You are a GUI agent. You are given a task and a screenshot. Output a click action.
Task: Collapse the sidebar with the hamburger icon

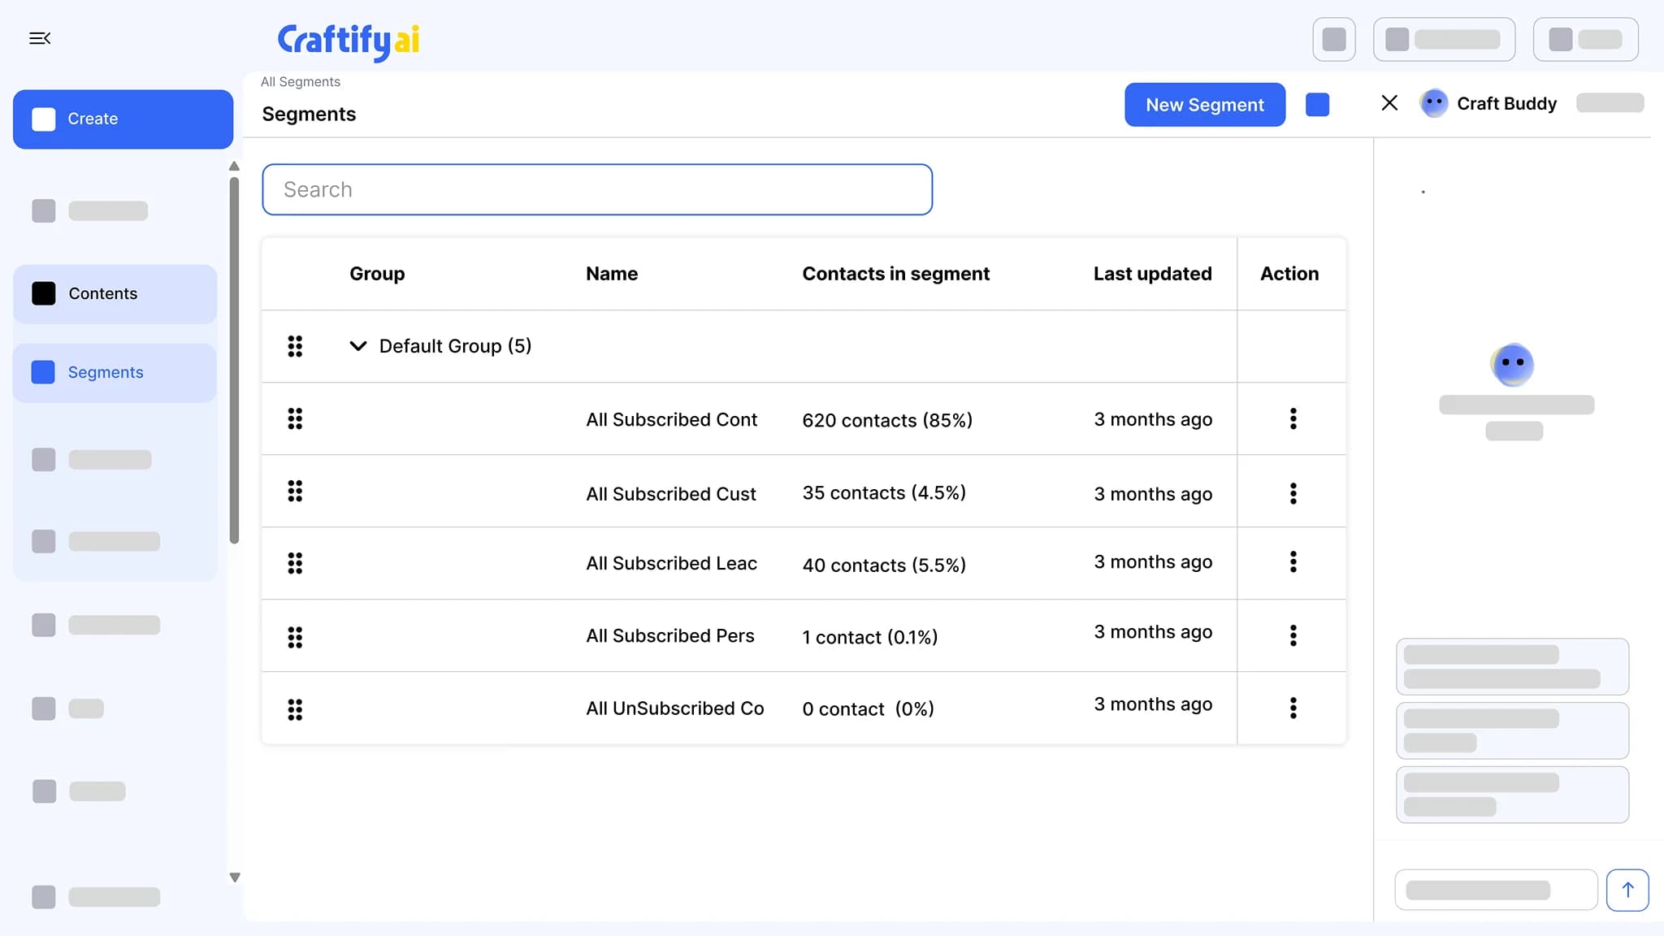[x=40, y=38]
